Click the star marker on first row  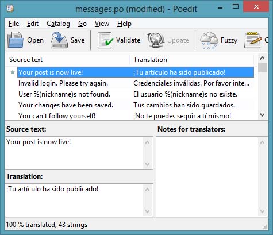coord(13,72)
